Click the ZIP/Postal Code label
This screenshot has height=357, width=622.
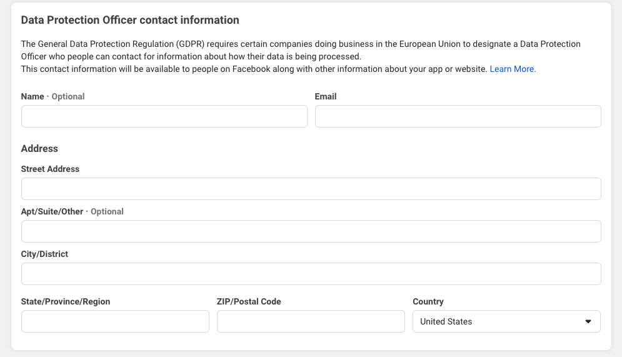click(x=249, y=301)
